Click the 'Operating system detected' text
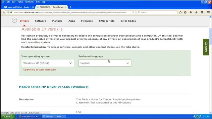This screenshot has height=119, width=212. 39,70
